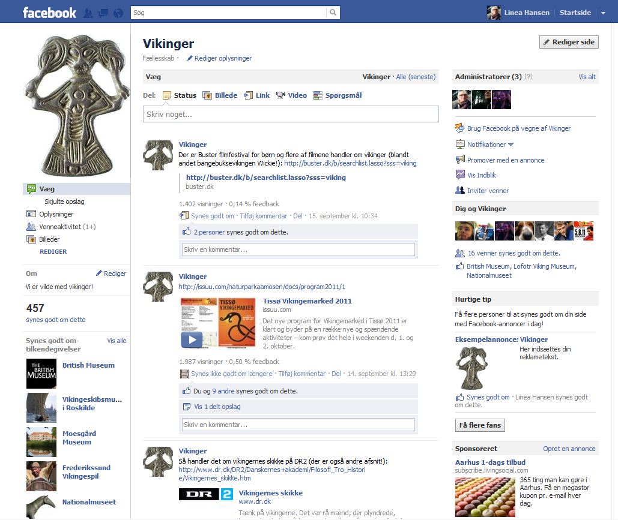The width and height of the screenshot is (618, 520).
Task: Open the Opret en annonce link
Action: pos(569,449)
